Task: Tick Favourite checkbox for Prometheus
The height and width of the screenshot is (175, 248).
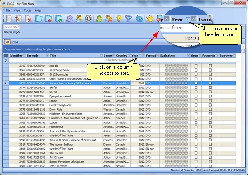Action: point(210,127)
